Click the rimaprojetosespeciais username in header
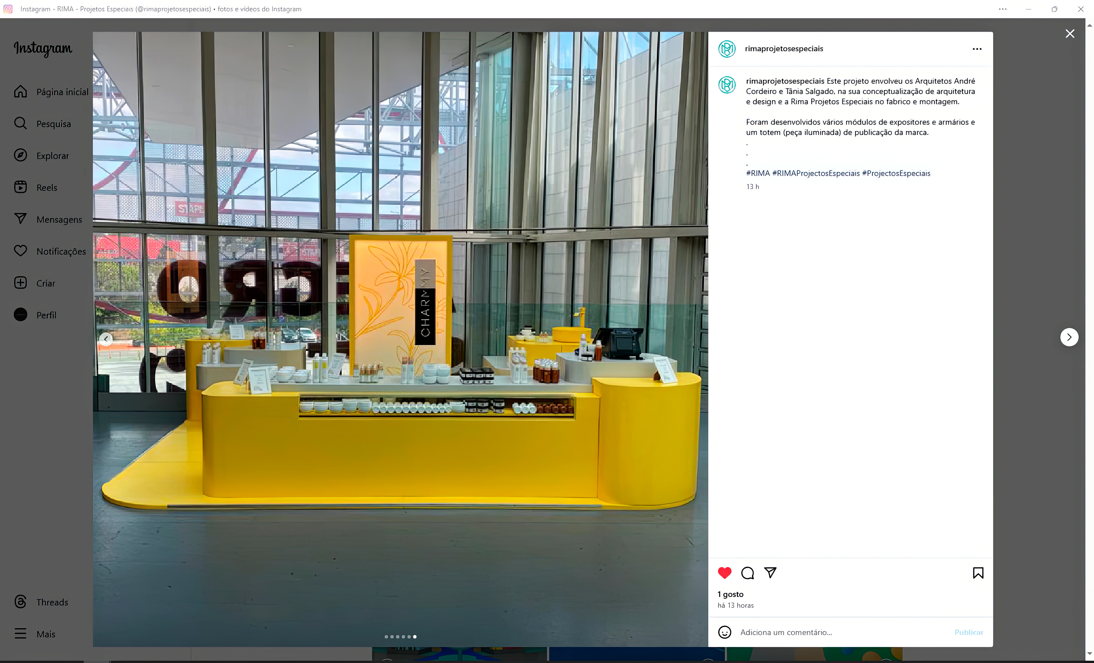 [x=784, y=49]
